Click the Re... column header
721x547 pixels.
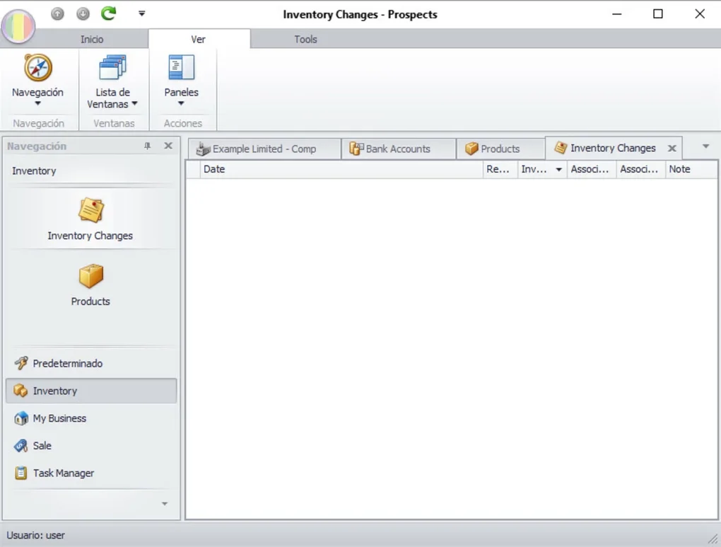500,169
